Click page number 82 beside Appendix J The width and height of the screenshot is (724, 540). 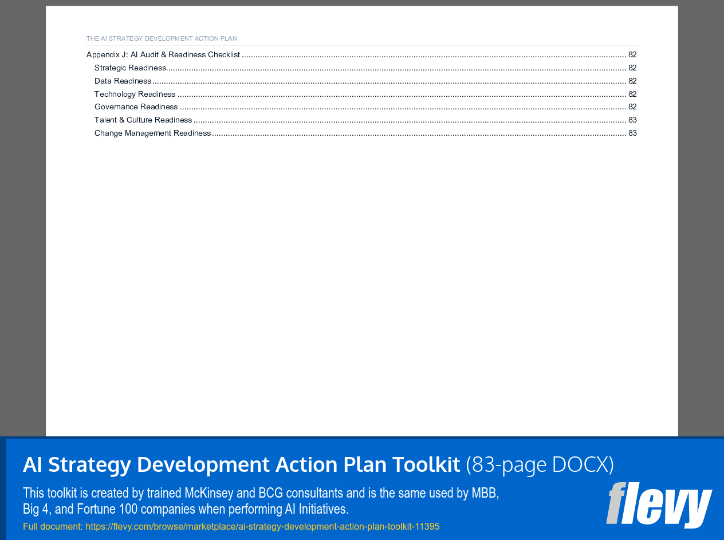pos(632,54)
